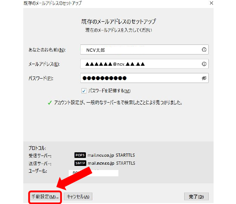Click the アカウント設定が見つかりました status message
This screenshot has width=236, height=204.
[x=118, y=103]
